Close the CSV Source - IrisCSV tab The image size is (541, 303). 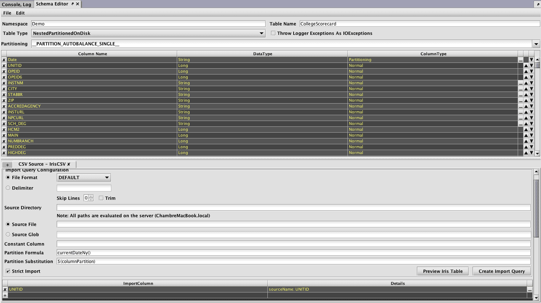point(69,164)
